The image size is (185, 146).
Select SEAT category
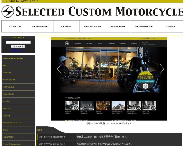pyautogui.click(x=18, y=65)
